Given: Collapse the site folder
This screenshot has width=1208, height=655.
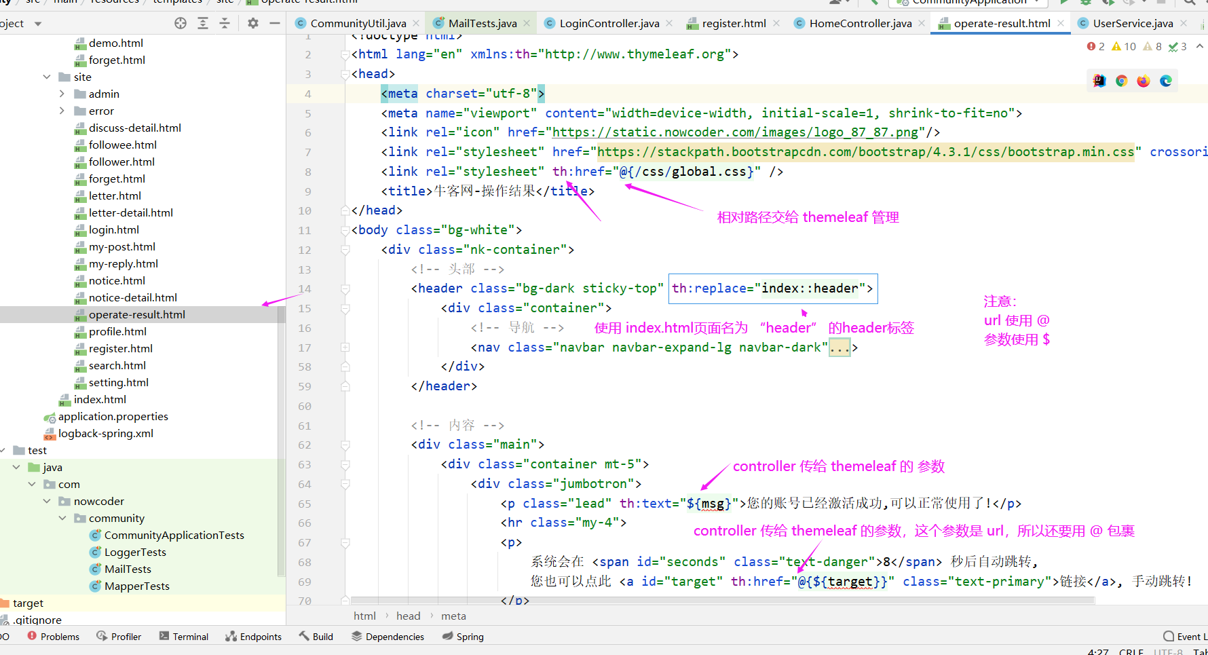Looking at the screenshot, I should point(47,77).
